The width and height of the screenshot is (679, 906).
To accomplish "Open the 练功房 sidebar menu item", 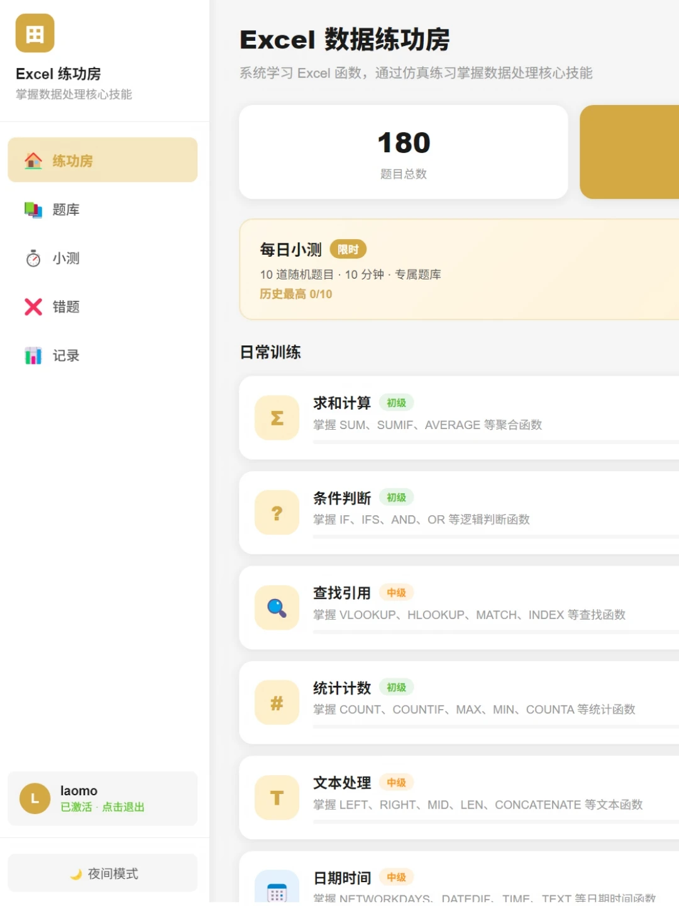I will 102,160.
